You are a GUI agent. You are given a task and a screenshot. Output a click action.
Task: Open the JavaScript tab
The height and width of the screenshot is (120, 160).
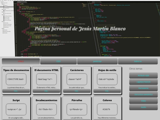[97, 61]
